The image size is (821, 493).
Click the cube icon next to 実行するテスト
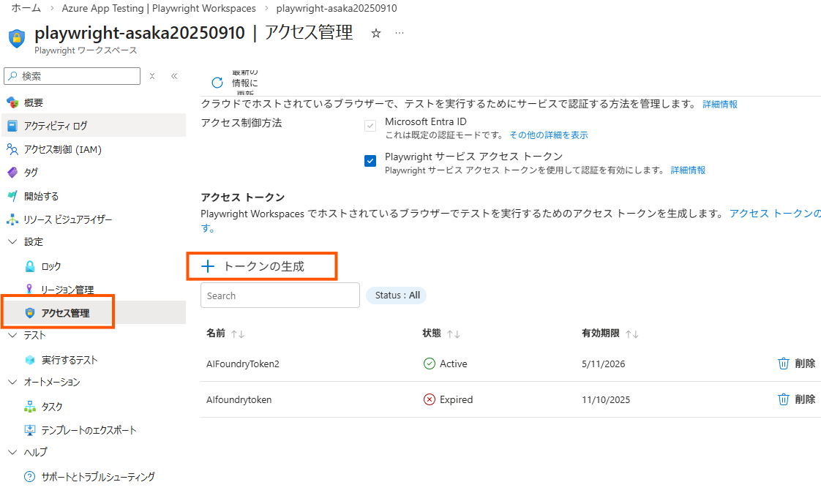[x=30, y=360]
